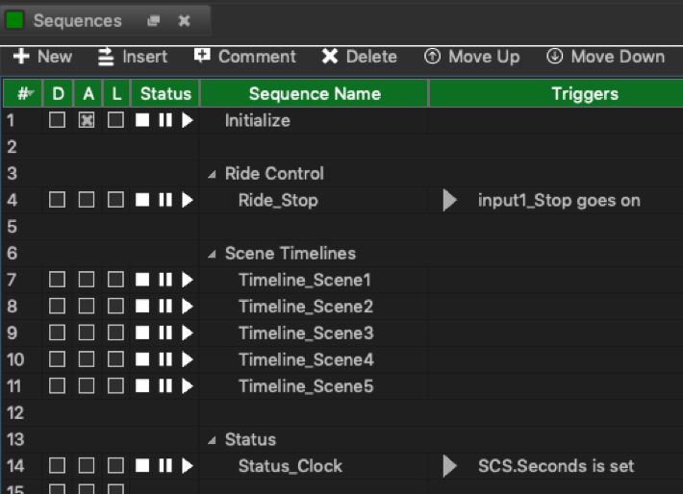Collapse the Ride Control group

pyautogui.click(x=213, y=175)
